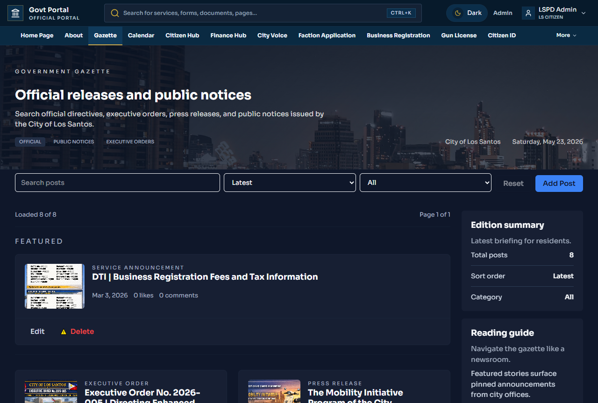Open the Executive Order No. 2026-005 post title

[142, 396]
